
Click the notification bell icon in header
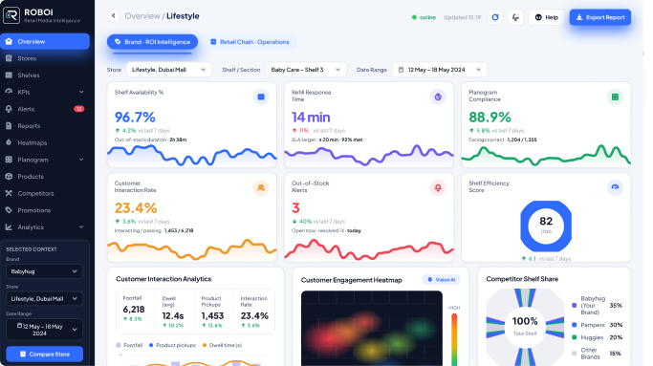tap(515, 17)
